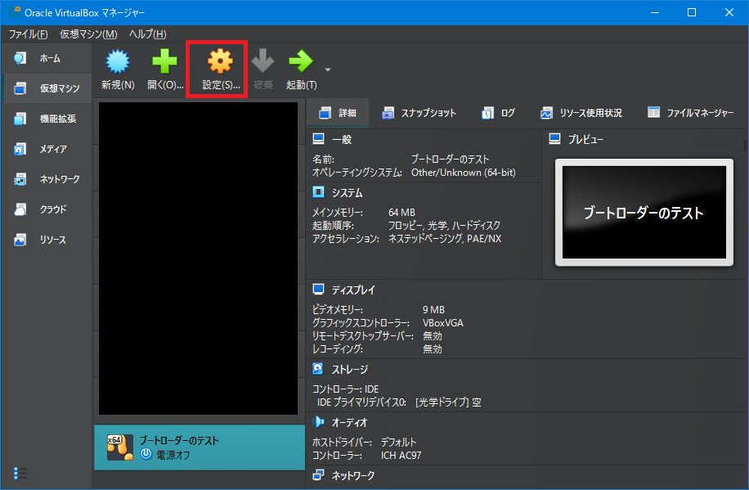The width and height of the screenshot is (749, 490).
Task: Click the ストレージ disk icon
Action: coord(318,369)
